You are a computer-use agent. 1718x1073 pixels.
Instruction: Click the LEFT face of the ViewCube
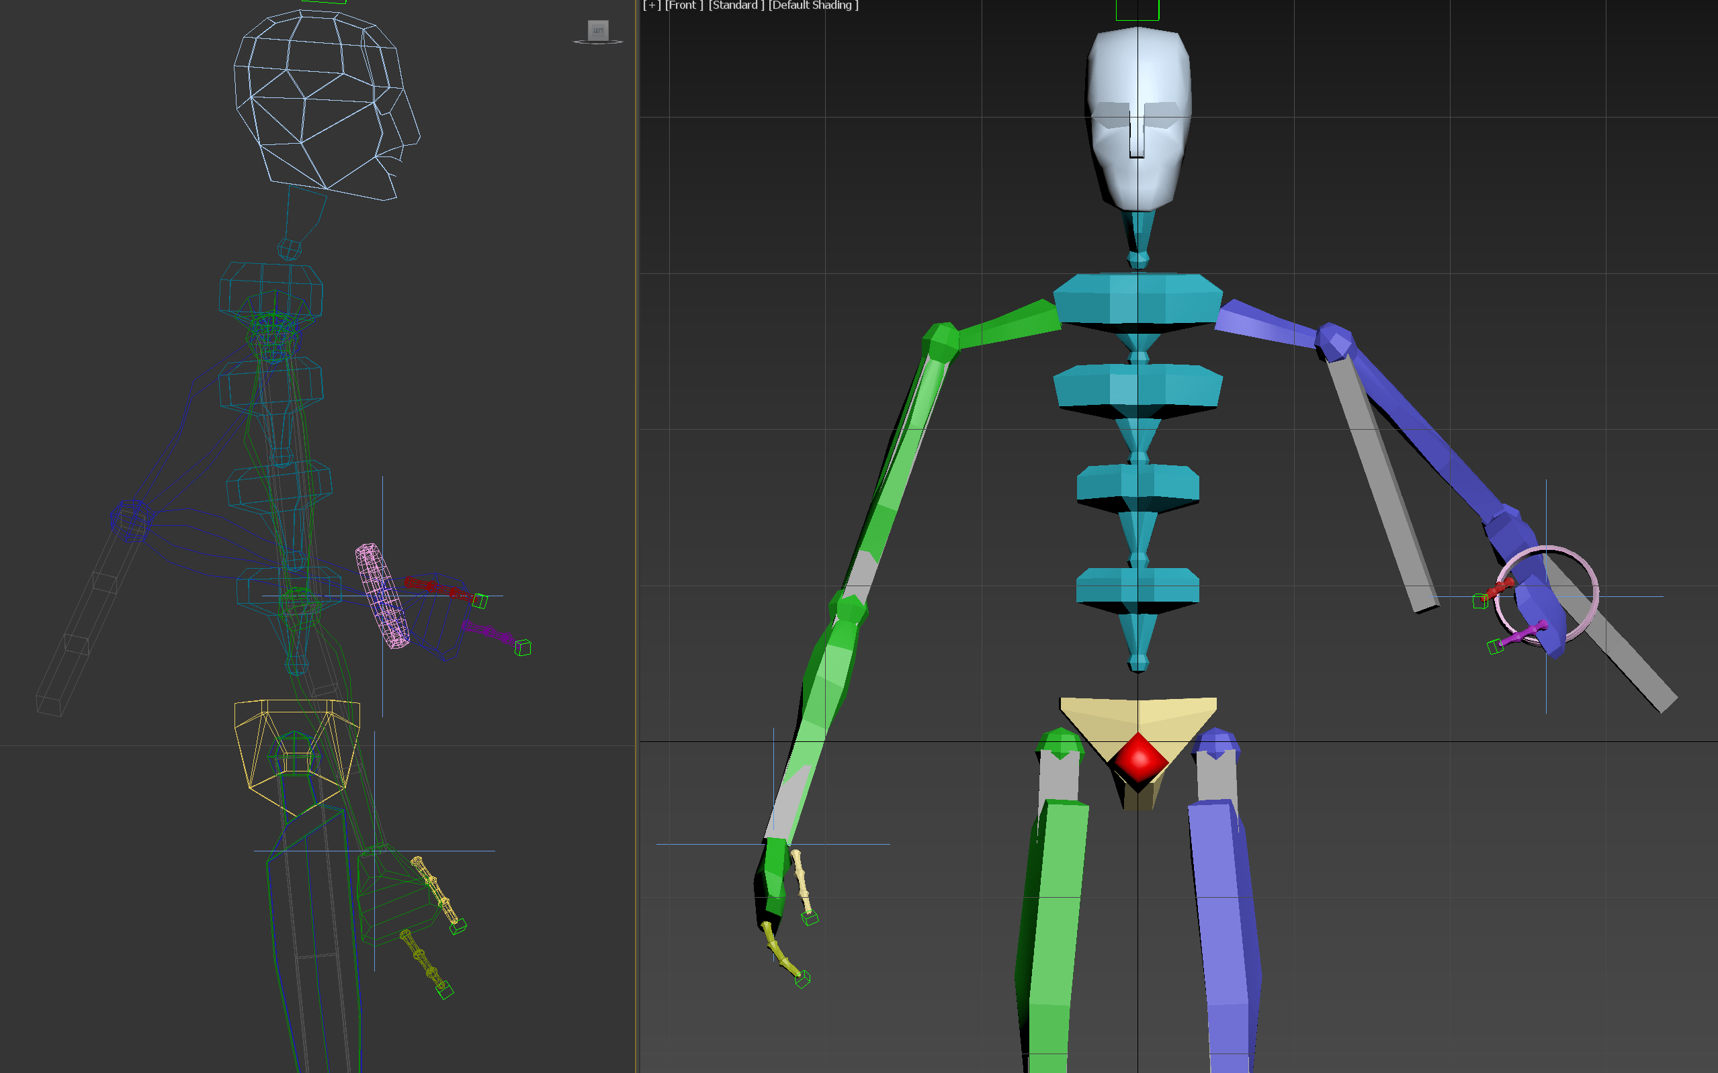(x=598, y=30)
